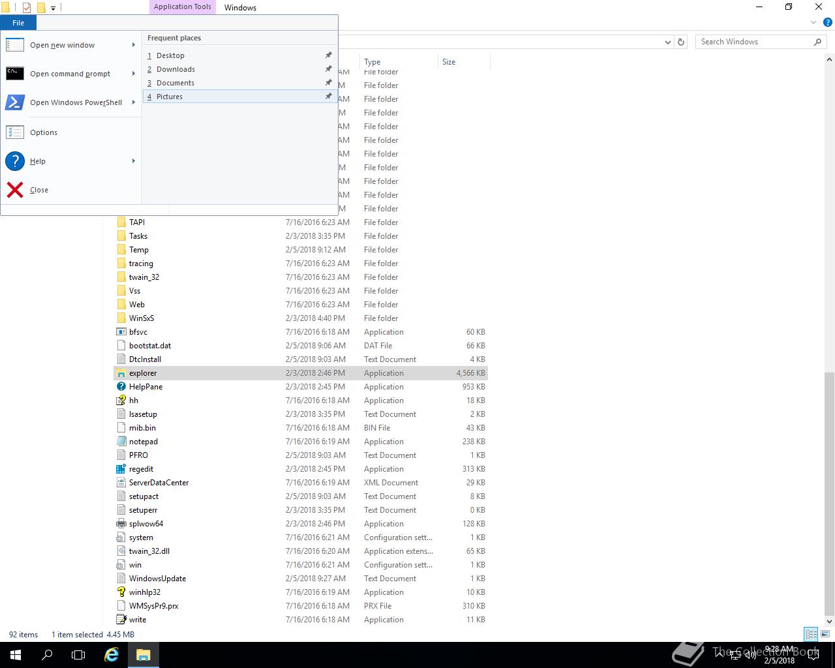Open the Customize Quick Access Toolbar arrow
This screenshot has width=835, height=668.
53,8
